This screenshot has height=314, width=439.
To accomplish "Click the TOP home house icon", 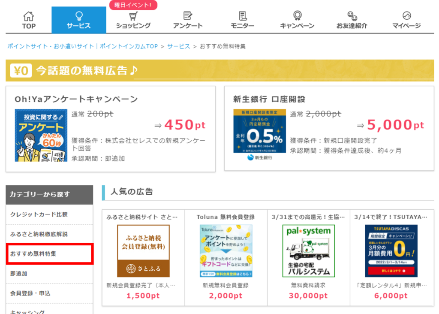I will point(29,16).
